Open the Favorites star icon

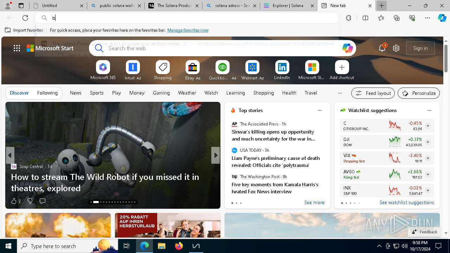click(x=381, y=18)
